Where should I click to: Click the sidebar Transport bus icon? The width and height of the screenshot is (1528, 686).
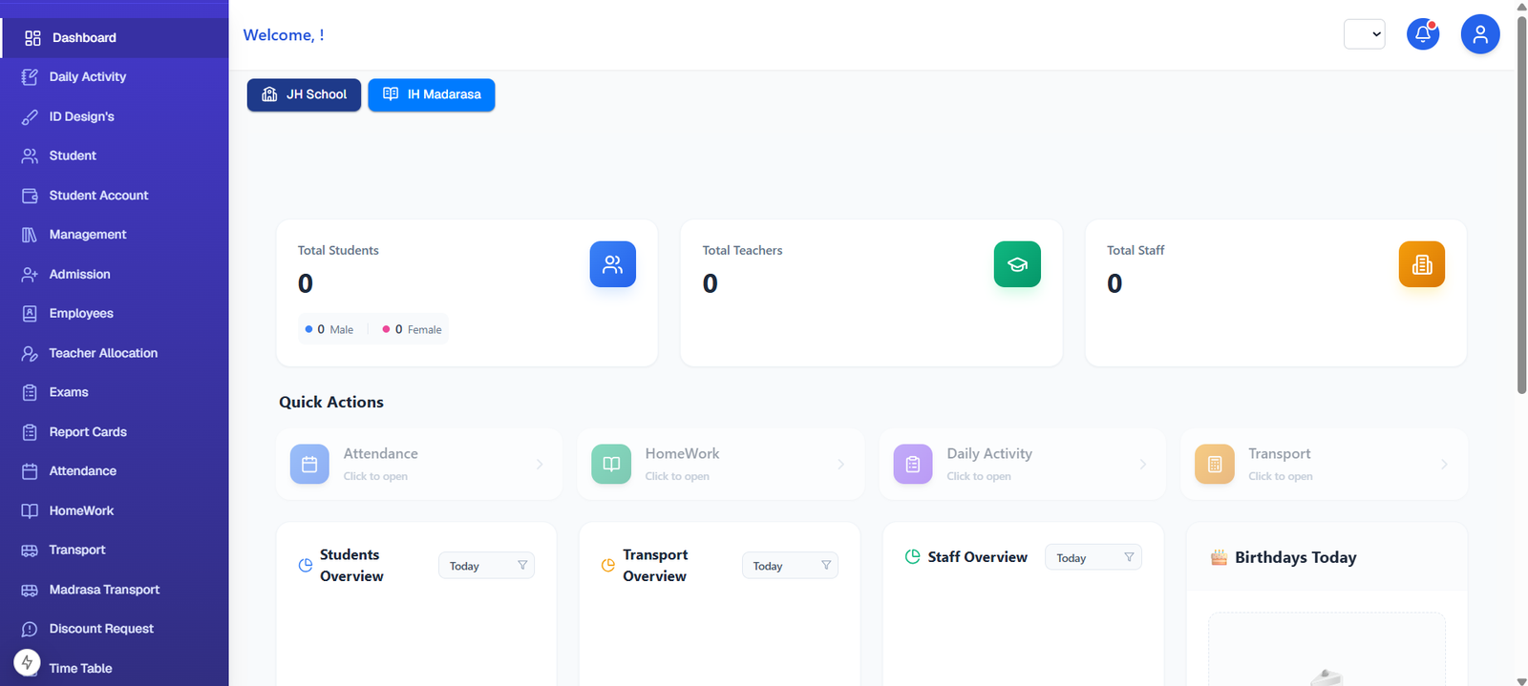[x=30, y=551]
